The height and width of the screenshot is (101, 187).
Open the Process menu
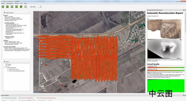(x=17, y=3)
